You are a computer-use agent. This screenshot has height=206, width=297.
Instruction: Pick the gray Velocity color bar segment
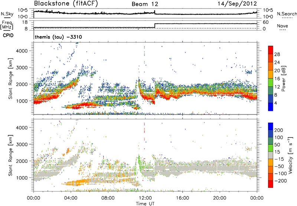click(271, 155)
